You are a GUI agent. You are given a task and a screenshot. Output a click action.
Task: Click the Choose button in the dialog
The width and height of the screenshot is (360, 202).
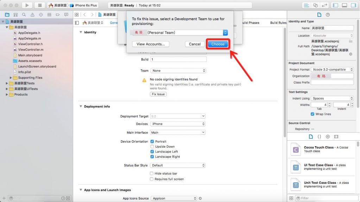218,44
